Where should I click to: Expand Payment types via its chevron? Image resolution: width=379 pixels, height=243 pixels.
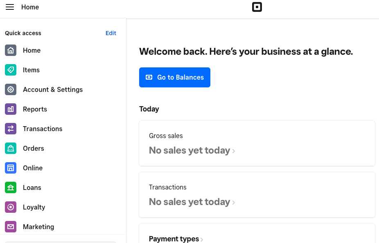(202, 239)
